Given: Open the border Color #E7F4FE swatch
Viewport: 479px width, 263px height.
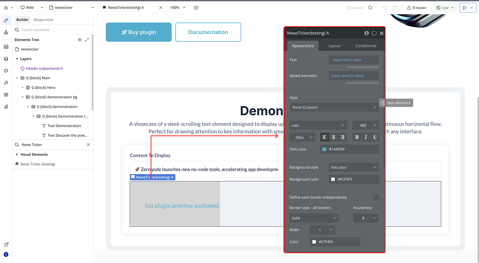Looking at the screenshot, I should [314, 242].
